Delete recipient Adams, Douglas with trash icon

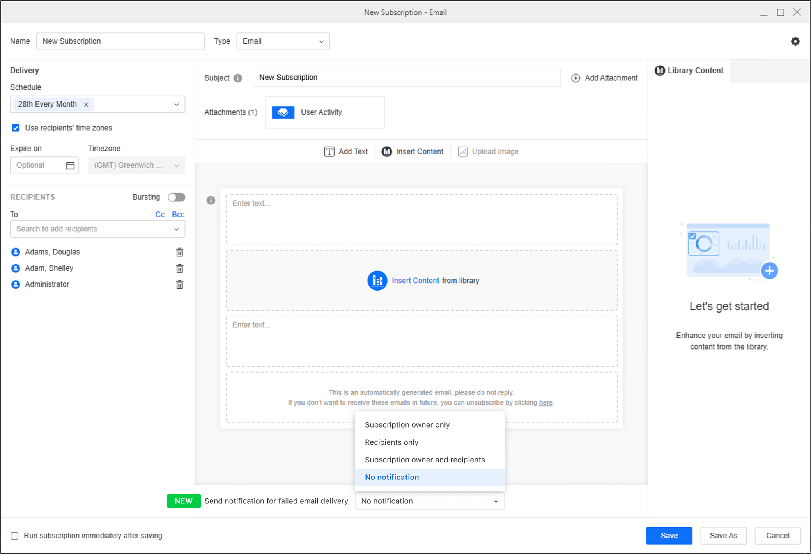[179, 252]
